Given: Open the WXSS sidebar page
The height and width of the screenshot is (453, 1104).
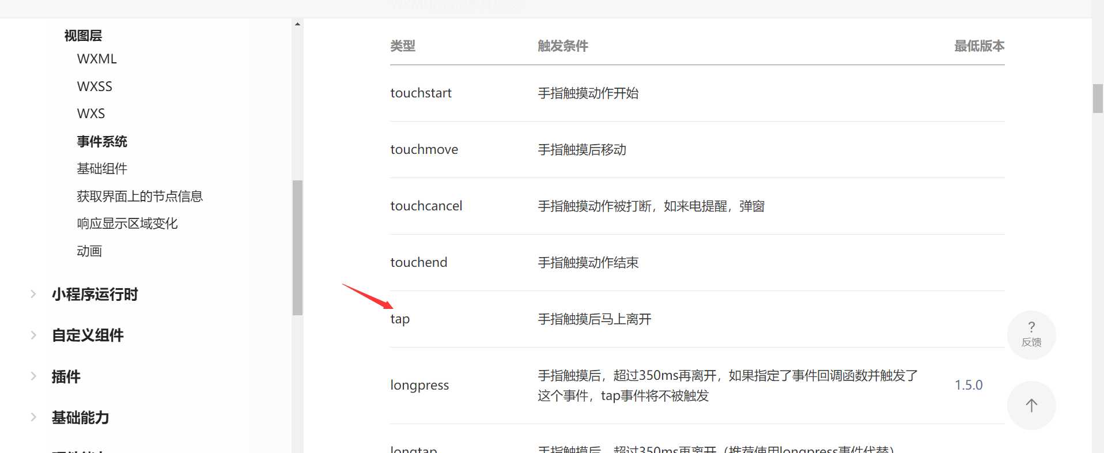Looking at the screenshot, I should pos(94,86).
